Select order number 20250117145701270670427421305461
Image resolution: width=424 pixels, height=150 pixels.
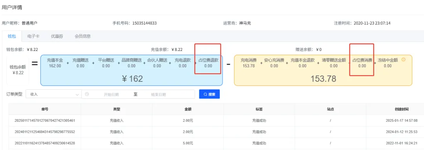pos(45,121)
